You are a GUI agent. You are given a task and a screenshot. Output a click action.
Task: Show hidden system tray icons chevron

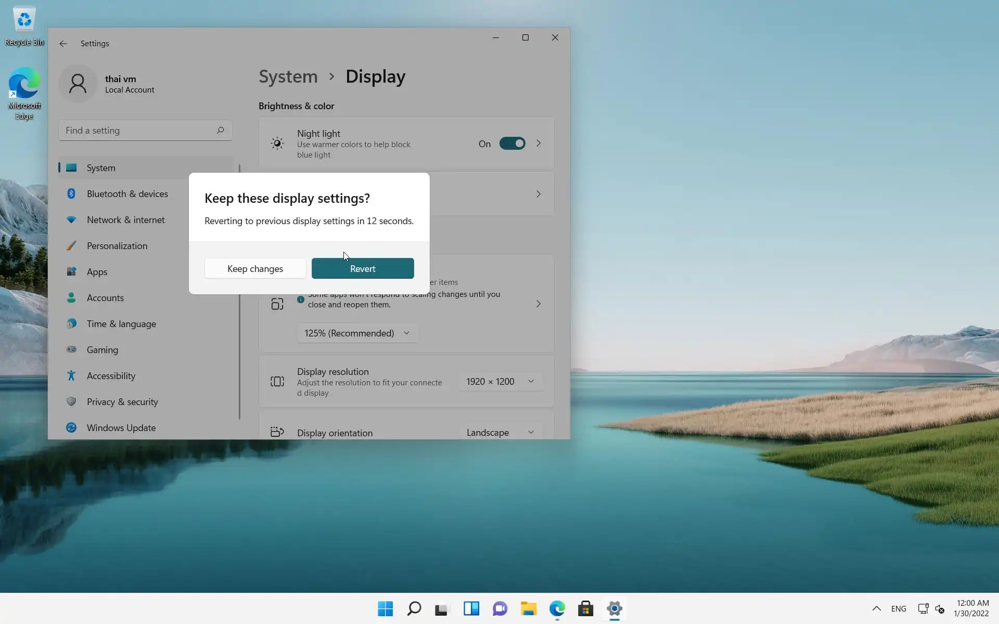(877, 608)
